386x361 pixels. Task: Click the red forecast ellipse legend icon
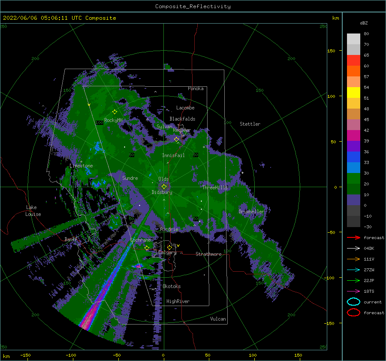pos(353,312)
